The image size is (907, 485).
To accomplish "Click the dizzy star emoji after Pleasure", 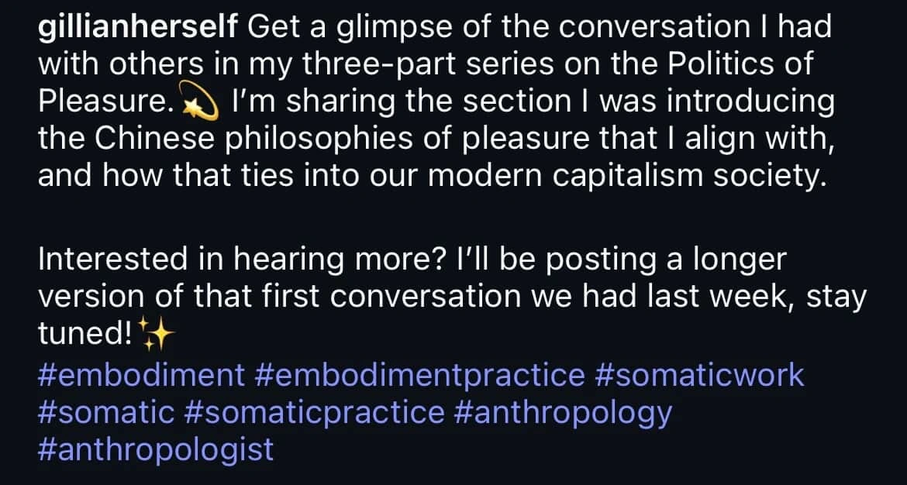I will coord(199,101).
